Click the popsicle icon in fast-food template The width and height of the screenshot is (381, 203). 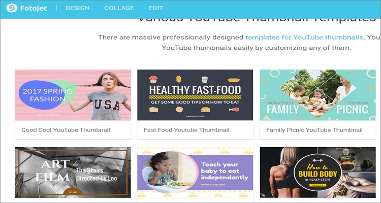[x=179, y=79]
